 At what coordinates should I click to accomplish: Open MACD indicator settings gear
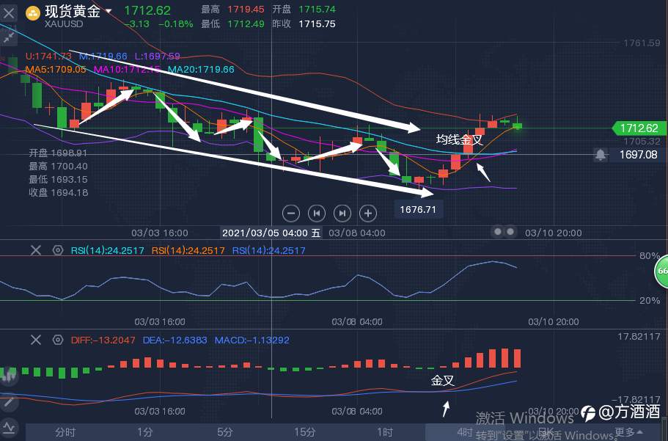[x=57, y=340]
